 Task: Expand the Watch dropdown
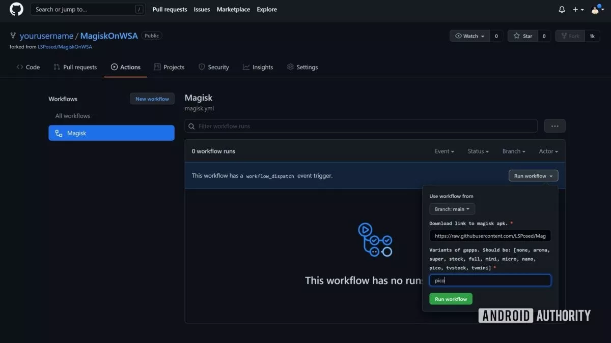point(469,36)
